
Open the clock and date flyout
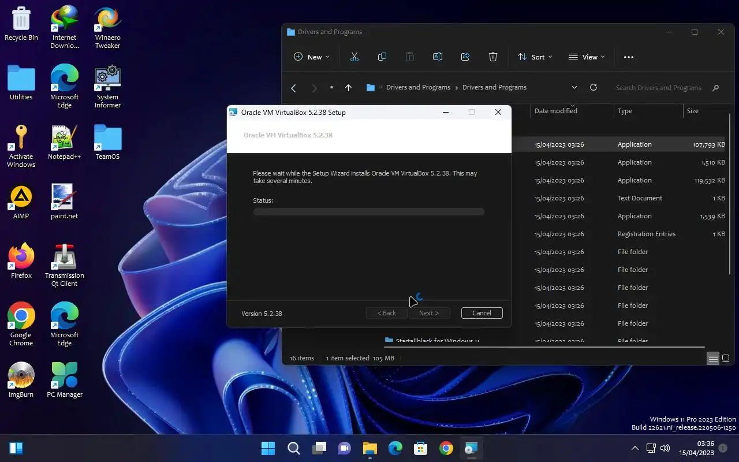pos(697,448)
